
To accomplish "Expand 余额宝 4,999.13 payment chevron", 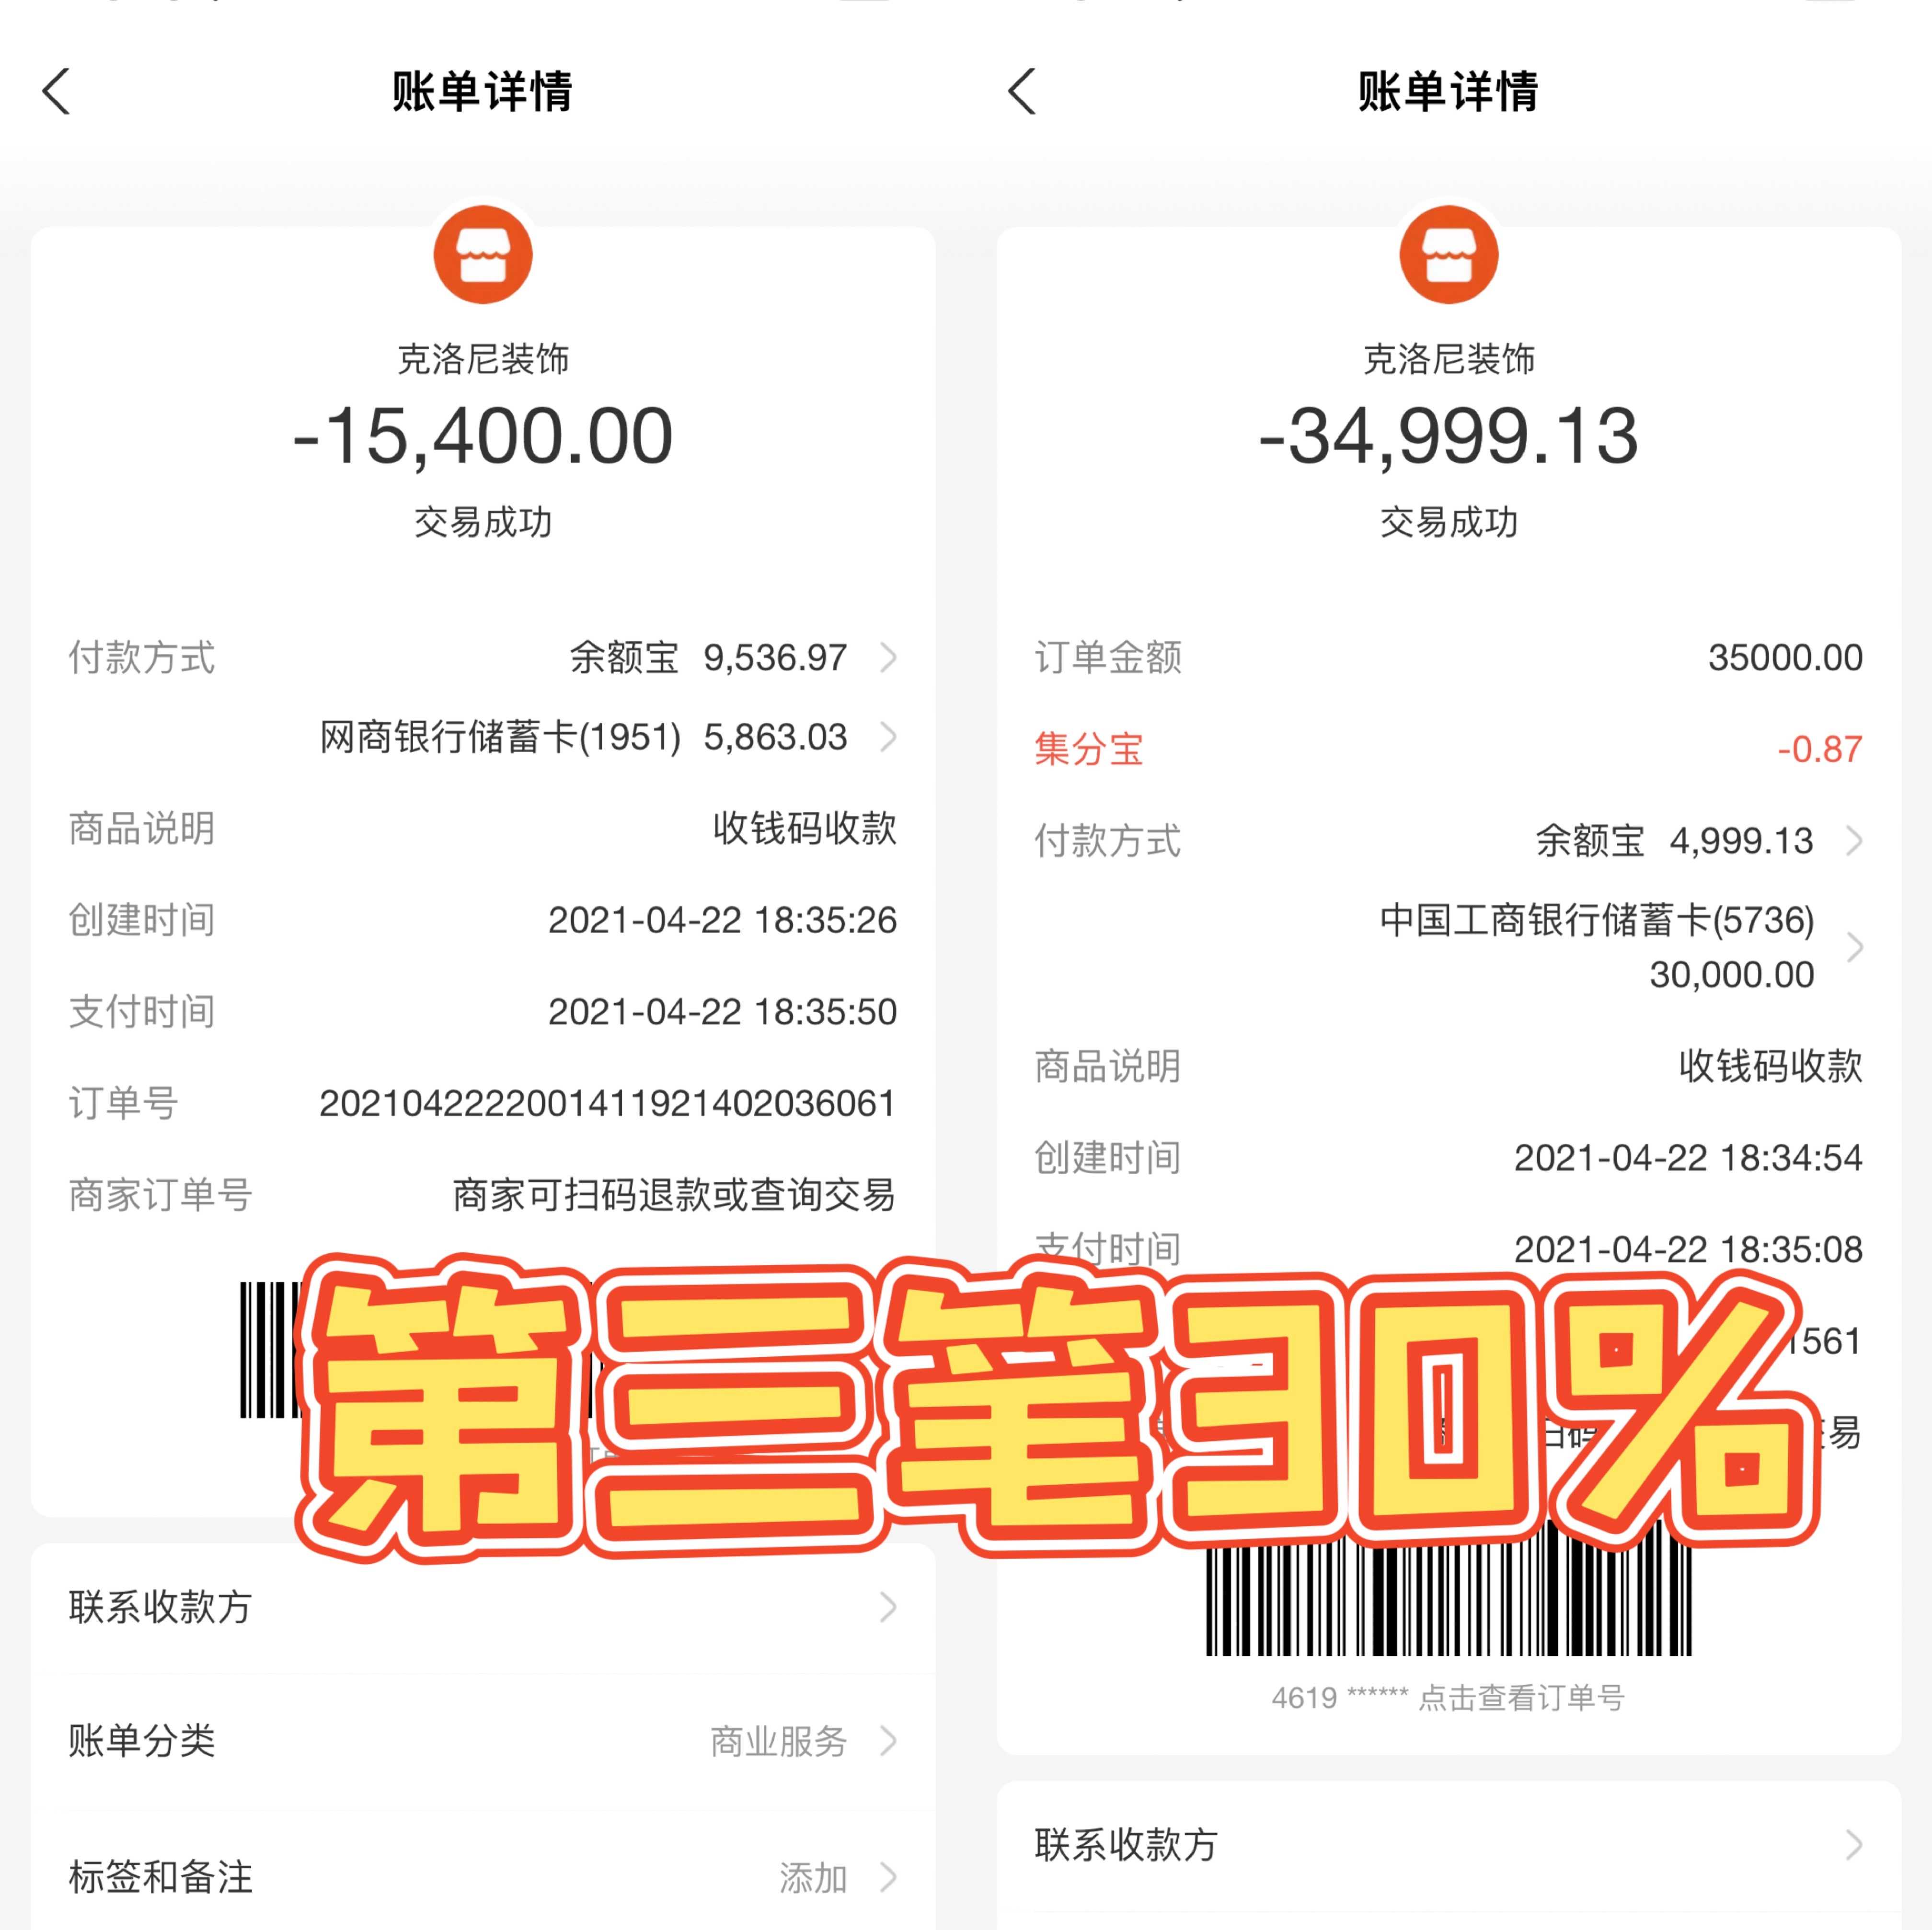I will 1854,841.
